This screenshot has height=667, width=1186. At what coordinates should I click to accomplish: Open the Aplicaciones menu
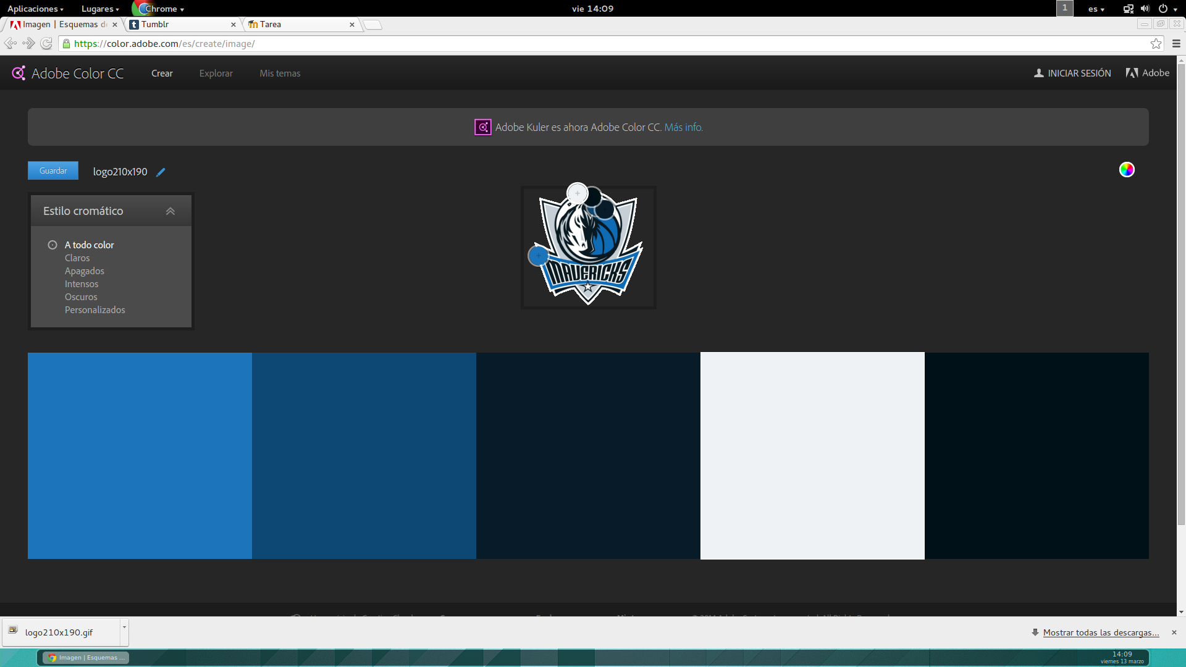[35, 9]
